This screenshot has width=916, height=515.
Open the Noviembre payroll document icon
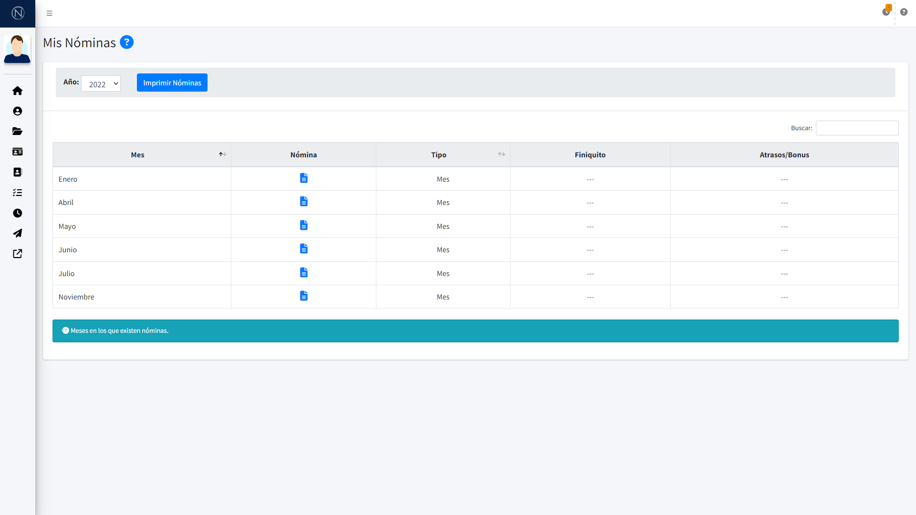click(x=303, y=296)
